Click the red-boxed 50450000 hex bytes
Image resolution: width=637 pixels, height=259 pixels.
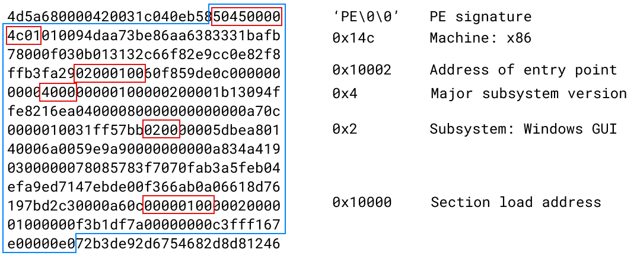coord(247,17)
